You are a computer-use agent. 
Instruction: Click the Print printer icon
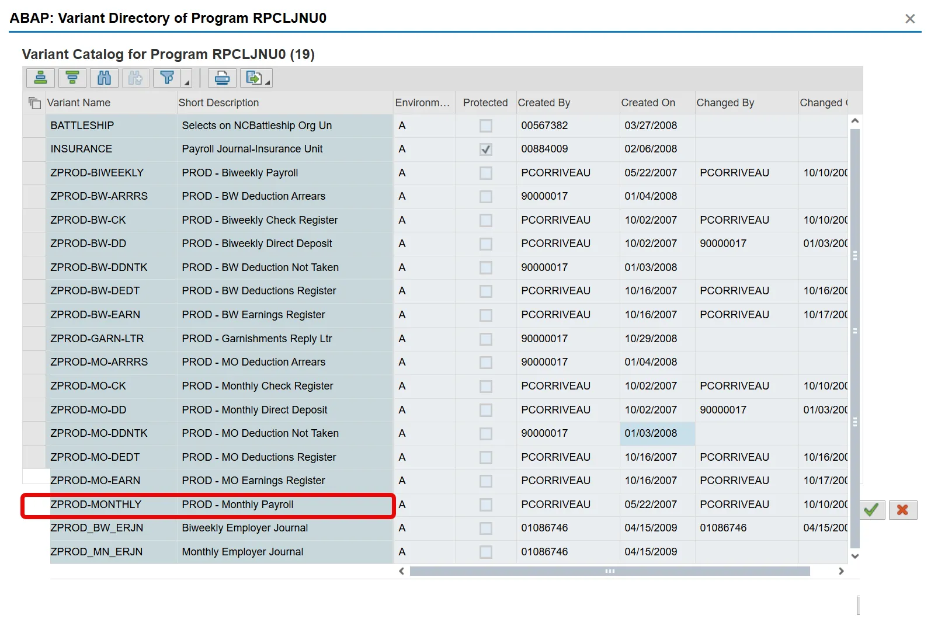coord(222,78)
